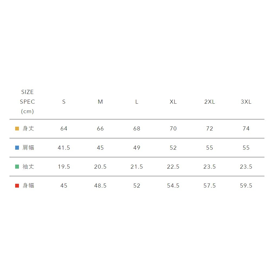275x275 pixels.
Task: Select the 3XL size column header
Action: point(246,102)
